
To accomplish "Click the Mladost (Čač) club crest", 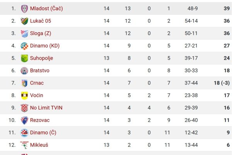I will click(24, 9).
